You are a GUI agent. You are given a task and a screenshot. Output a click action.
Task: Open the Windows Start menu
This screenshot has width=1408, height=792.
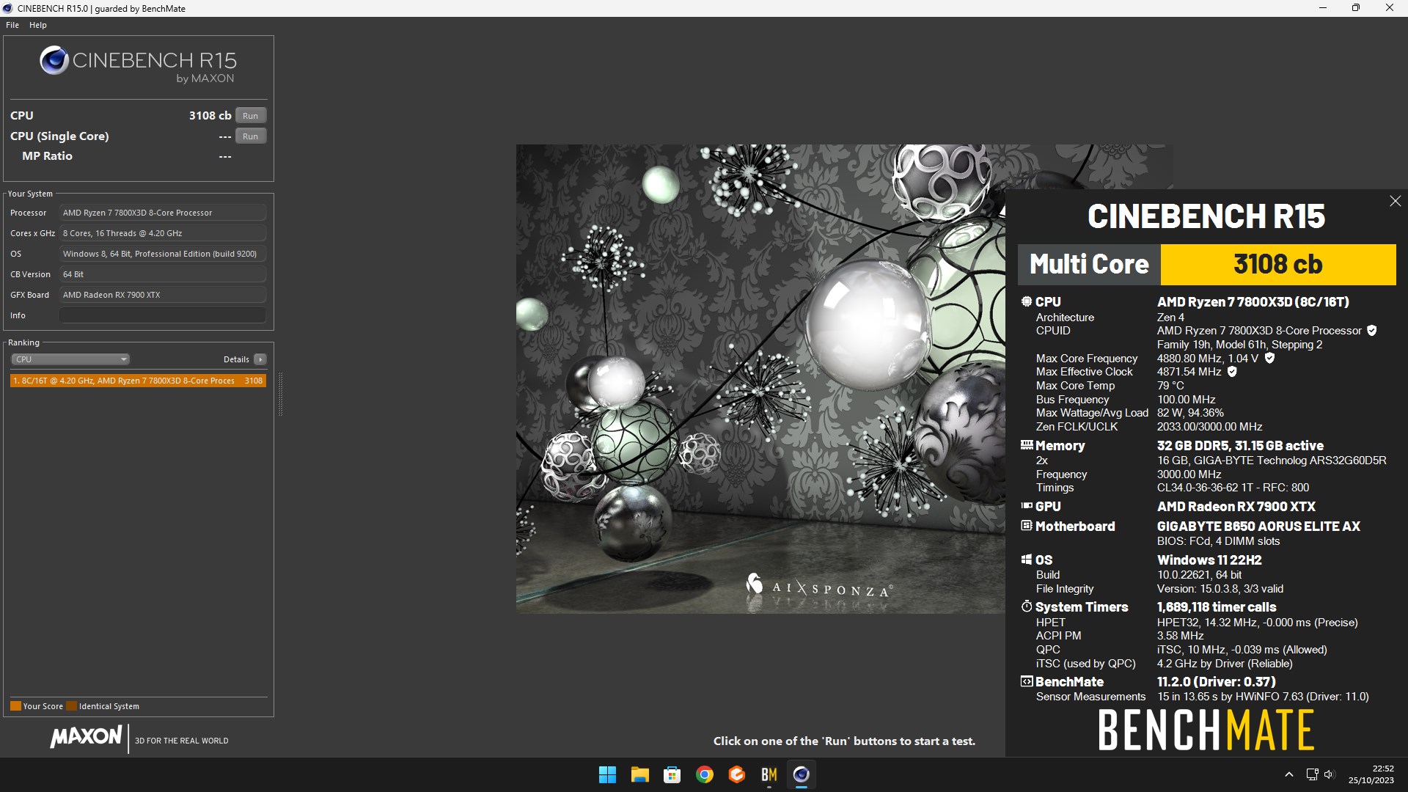607,774
